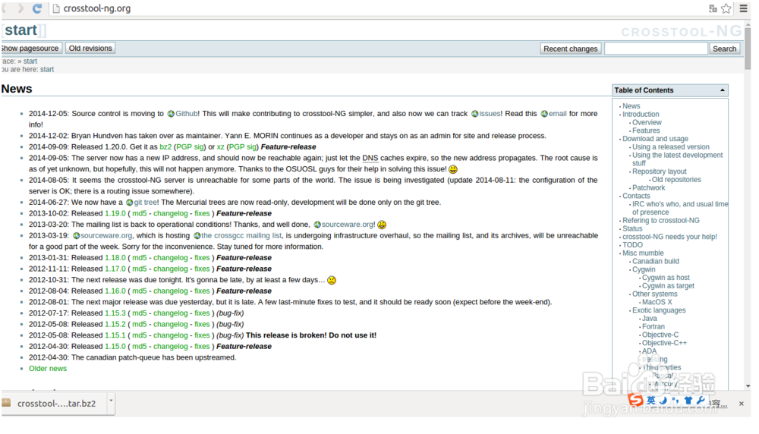Collapse the Table of Contents panel
Screen dimensions: 759x434
tap(723, 90)
